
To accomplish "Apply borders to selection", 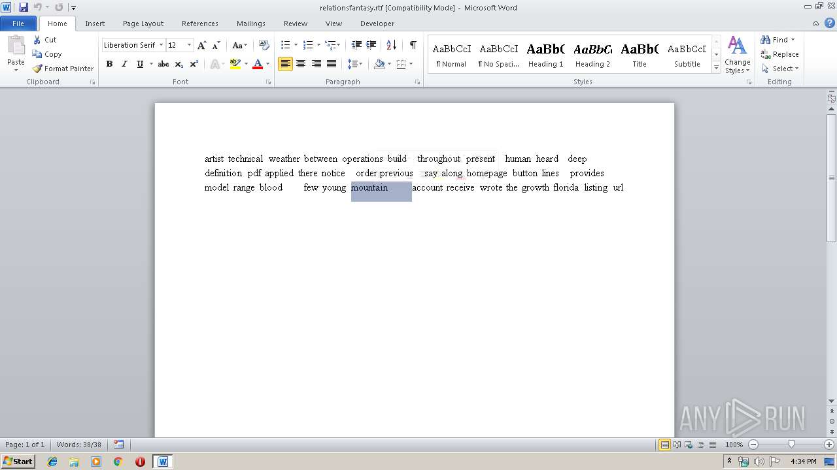I will (401, 64).
